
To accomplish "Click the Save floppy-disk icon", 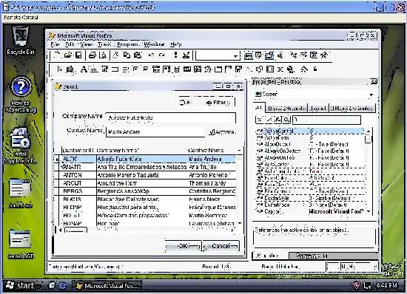I will pyautogui.click(x=78, y=55).
